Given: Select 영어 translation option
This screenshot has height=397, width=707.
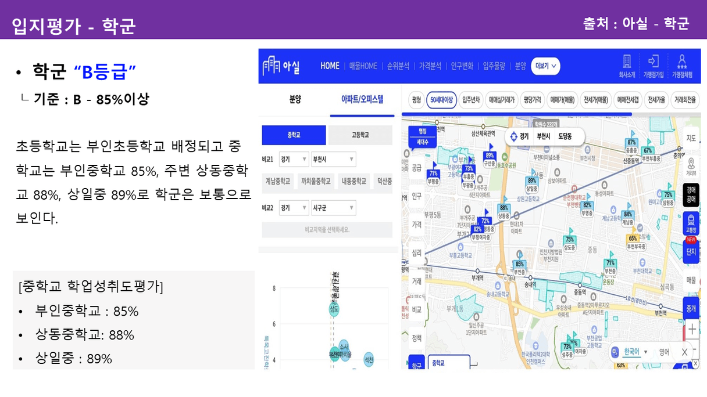Looking at the screenshot, I should (664, 352).
